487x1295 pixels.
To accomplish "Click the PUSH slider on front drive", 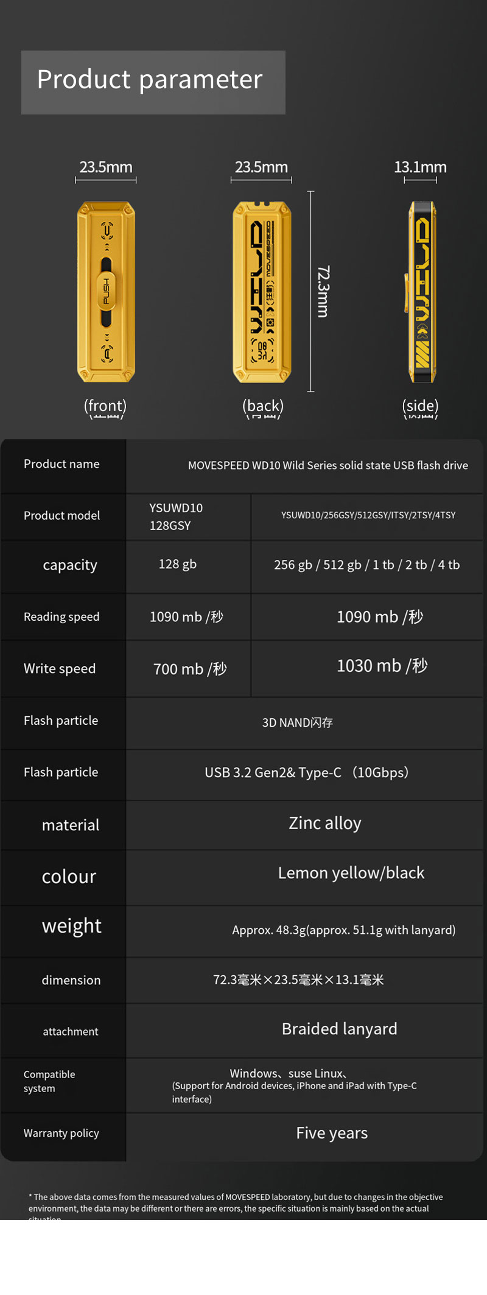I will point(106,291).
